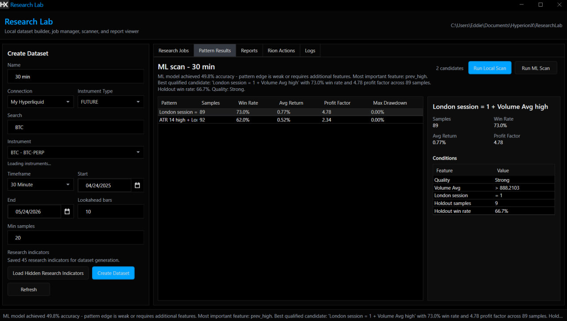The height and width of the screenshot is (321, 567).
Task: Click the Holdout samples condition row
Action: coord(493,204)
